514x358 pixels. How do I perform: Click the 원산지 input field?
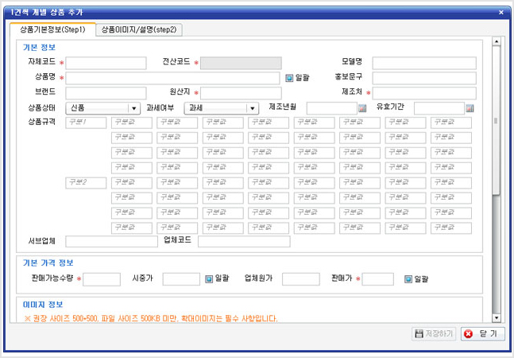(241, 93)
